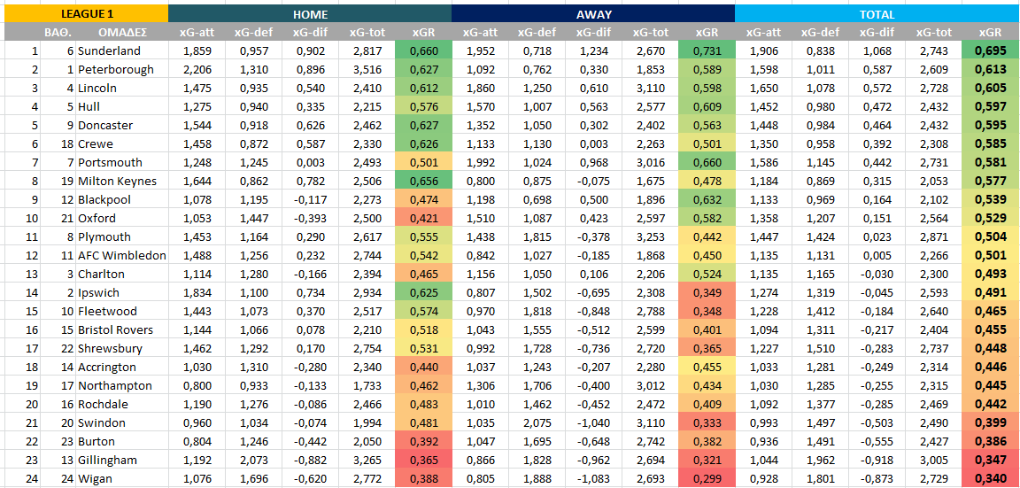This screenshot has width=1020, height=488.
Task: Select the Ipswich team cell
Action: (122, 293)
